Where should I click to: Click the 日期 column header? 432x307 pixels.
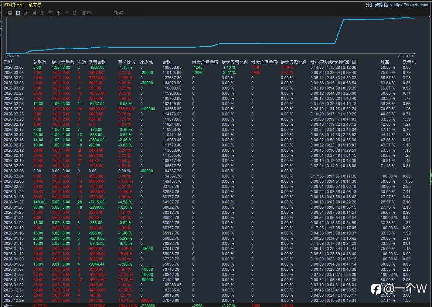(x=8, y=62)
